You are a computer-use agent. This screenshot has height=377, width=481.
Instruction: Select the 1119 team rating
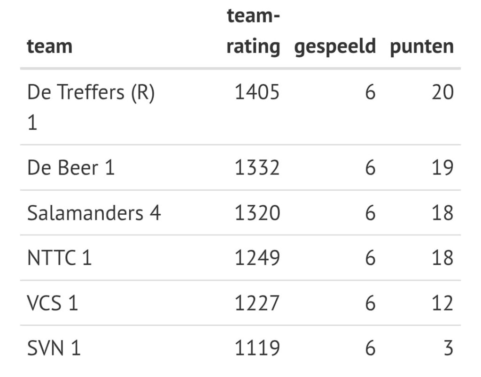point(257,348)
